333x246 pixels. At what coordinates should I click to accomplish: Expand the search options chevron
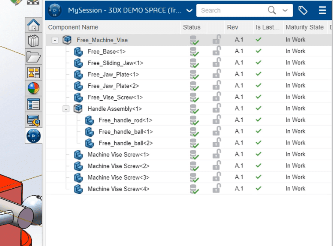pyautogui.click(x=285, y=10)
